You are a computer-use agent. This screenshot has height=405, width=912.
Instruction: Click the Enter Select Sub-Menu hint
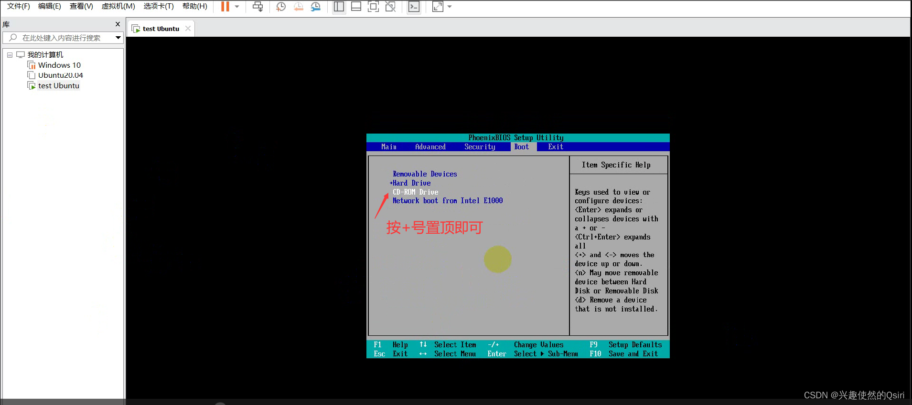tap(533, 354)
